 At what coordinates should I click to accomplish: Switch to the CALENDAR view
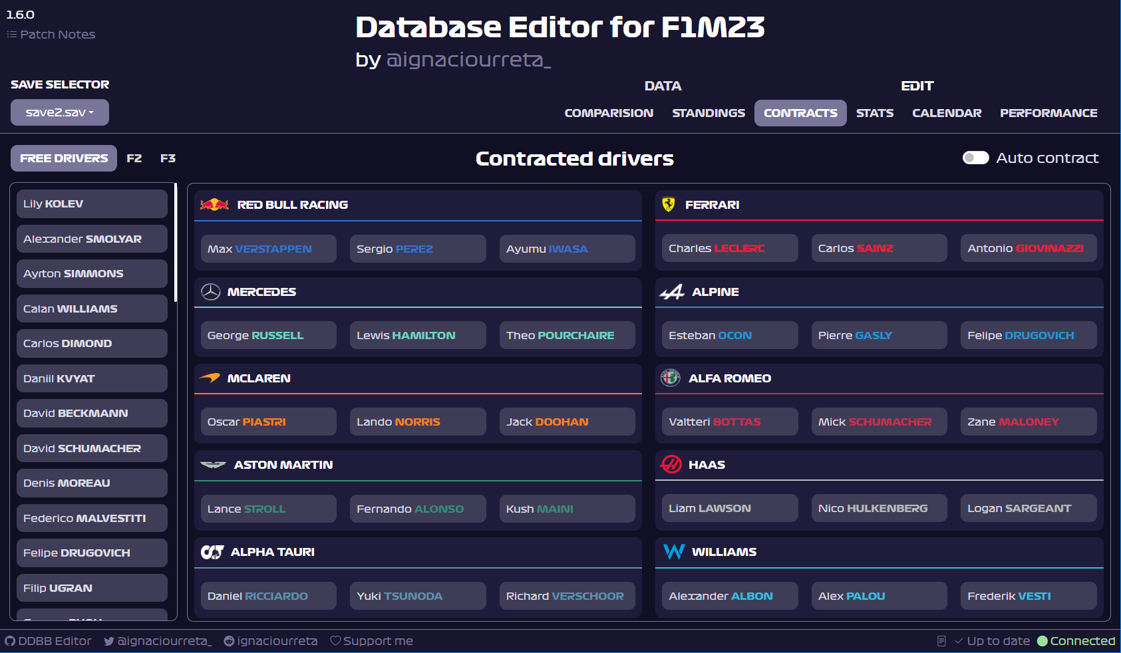coord(946,112)
